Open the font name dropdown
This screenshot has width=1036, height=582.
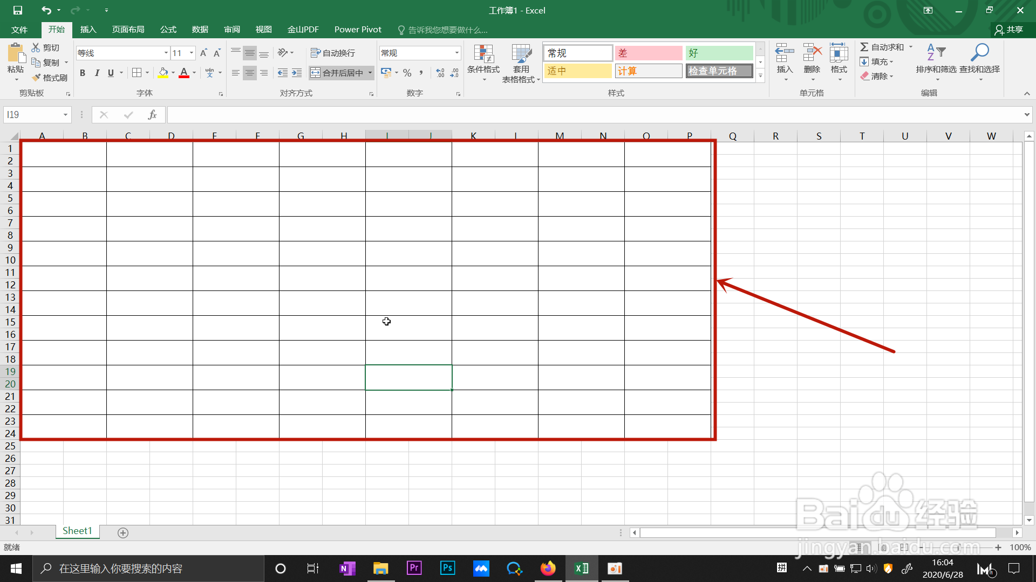166,53
